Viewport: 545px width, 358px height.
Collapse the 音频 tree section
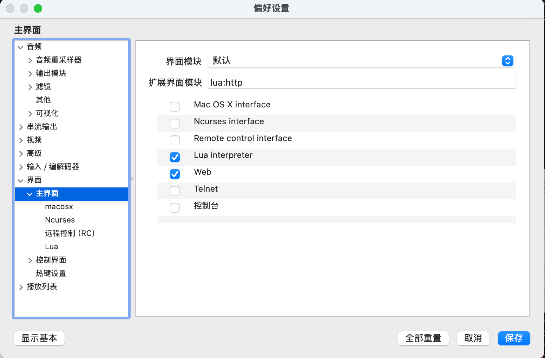tap(21, 47)
